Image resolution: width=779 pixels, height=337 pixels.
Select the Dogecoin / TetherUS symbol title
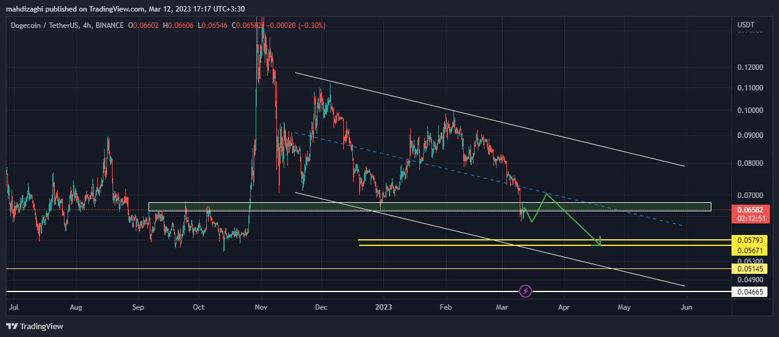(43, 26)
